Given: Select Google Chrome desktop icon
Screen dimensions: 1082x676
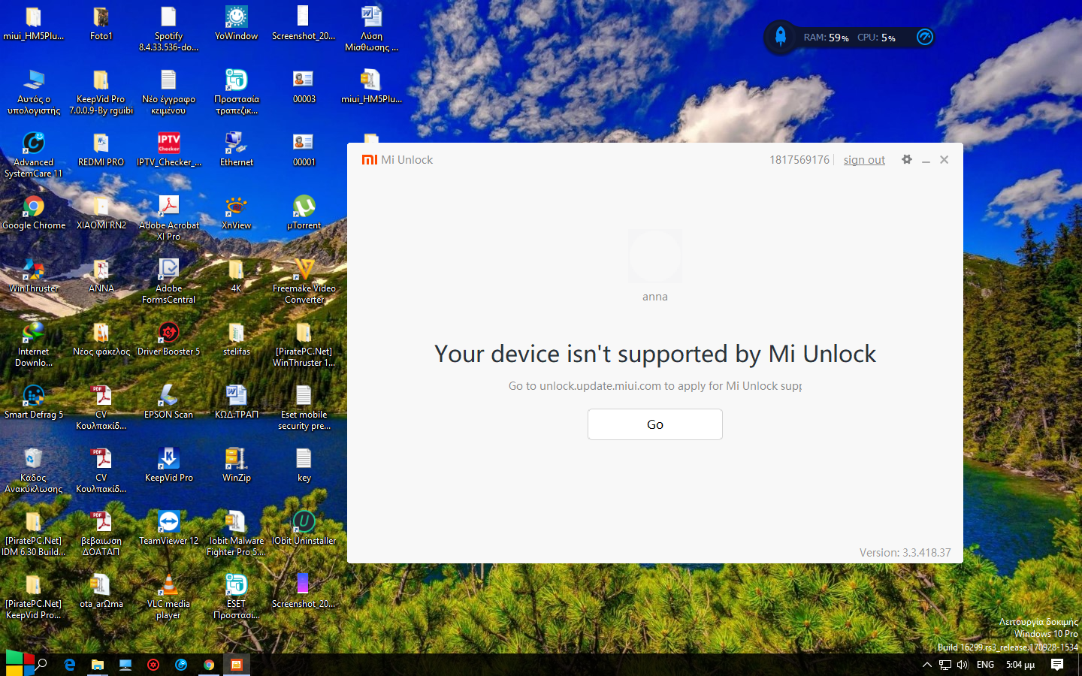Looking at the screenshot, I should point(34,213).
